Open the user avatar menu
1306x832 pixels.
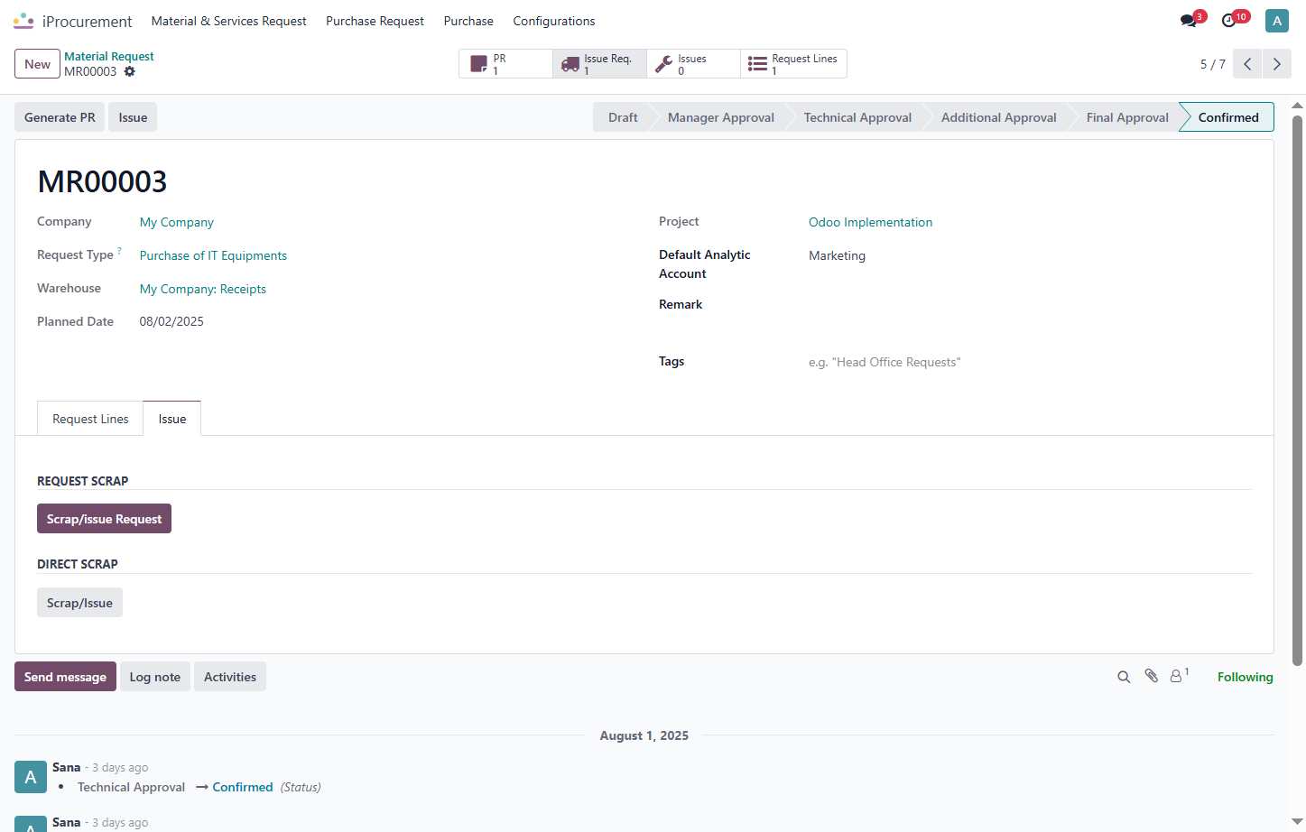pos(1276,21)
